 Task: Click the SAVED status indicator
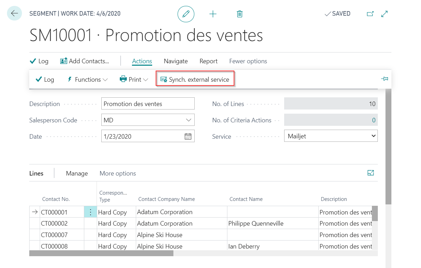[337, 14]
